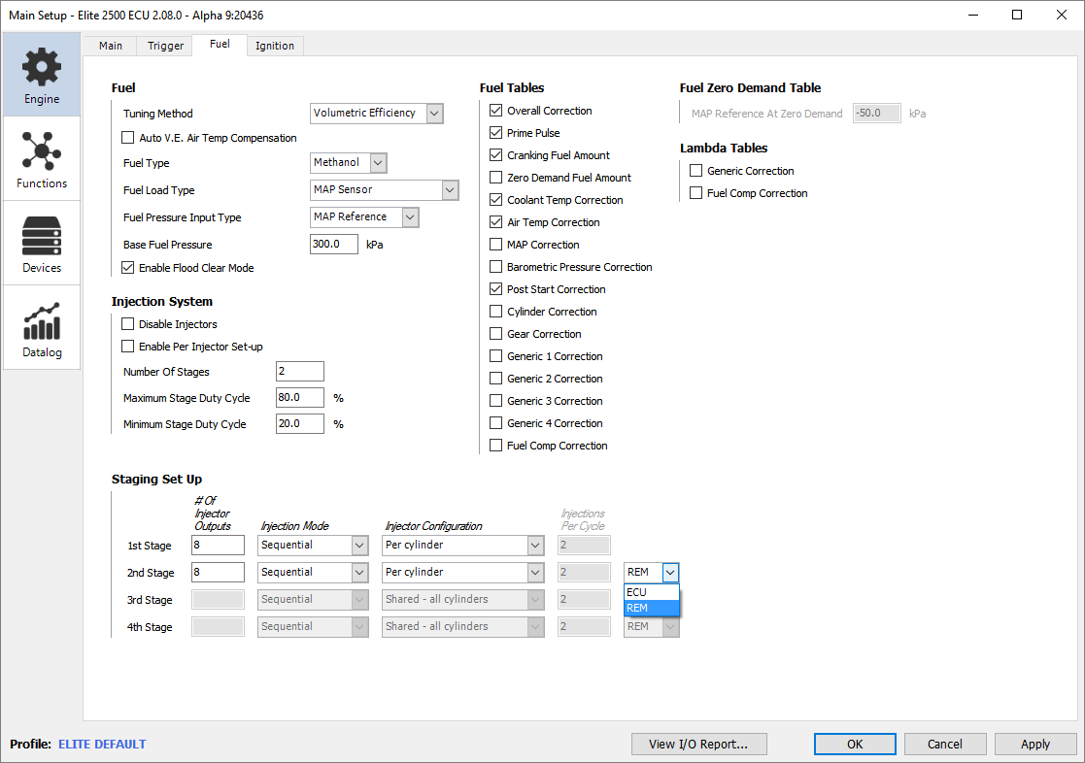Uncheck Air Temp Correction
Screen dimensions: 1085x763
[x=496, y=222]
